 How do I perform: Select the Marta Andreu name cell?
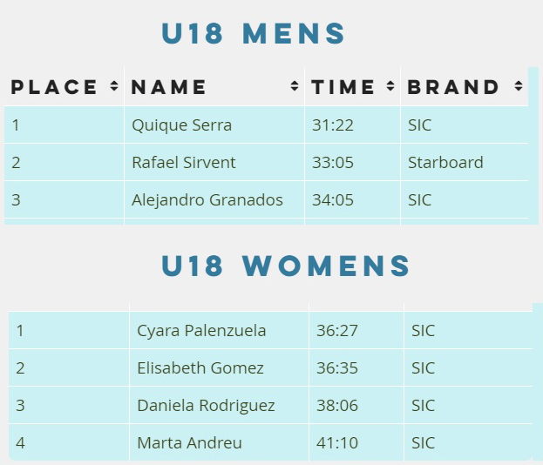point(220,442)
